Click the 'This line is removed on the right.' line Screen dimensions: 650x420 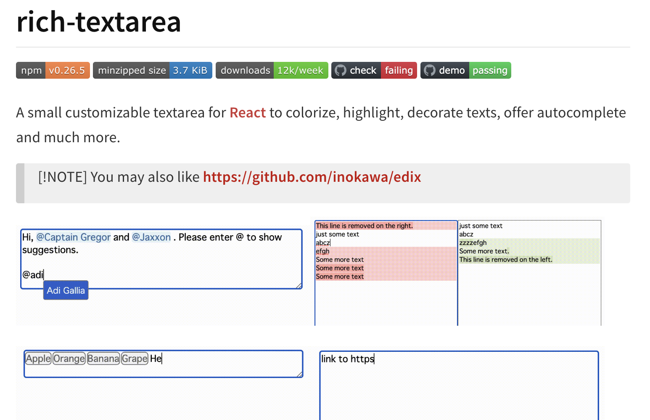click(365, 226)
